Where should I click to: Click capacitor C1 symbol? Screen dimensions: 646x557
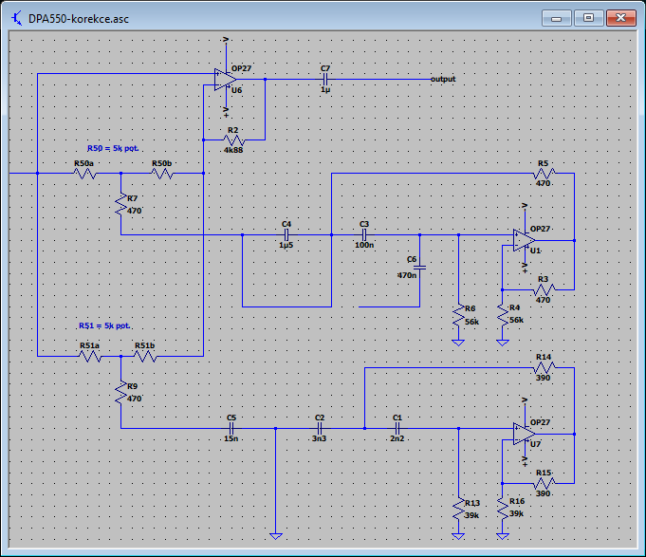click(397, 429)
